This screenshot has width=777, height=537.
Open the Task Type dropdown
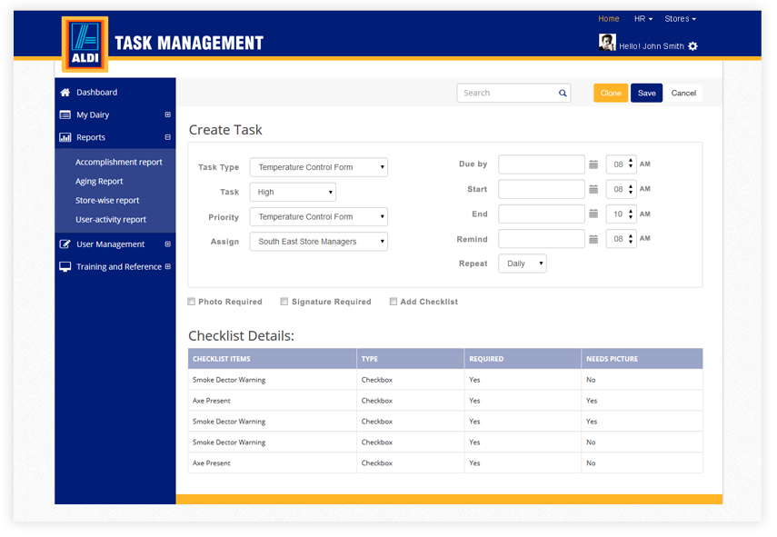point(318,167)
